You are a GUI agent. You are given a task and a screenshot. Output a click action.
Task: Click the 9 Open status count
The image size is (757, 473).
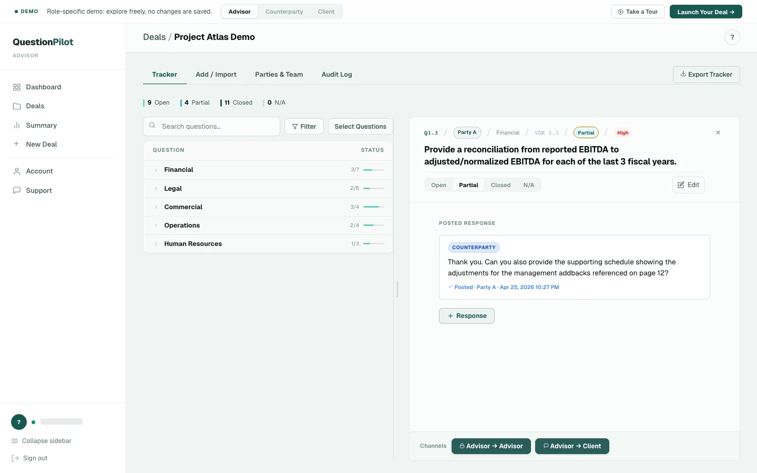tap(157, 102)
